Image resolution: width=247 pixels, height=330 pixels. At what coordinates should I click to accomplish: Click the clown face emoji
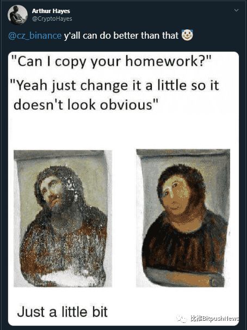pyautogui.click(x=187, y=35)
